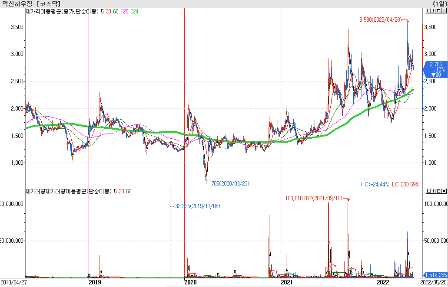Screen dimensions: 448x287
Task: Click the 100,000,000 label on right volume axis
Action: pyautogui.click(x=435, y=204)
